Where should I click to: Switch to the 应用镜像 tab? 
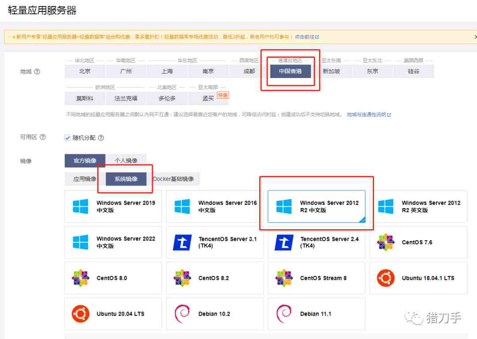tap(85, 179)
